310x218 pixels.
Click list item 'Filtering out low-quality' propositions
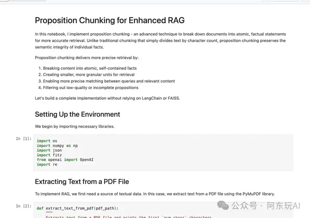tap(91, 88)
